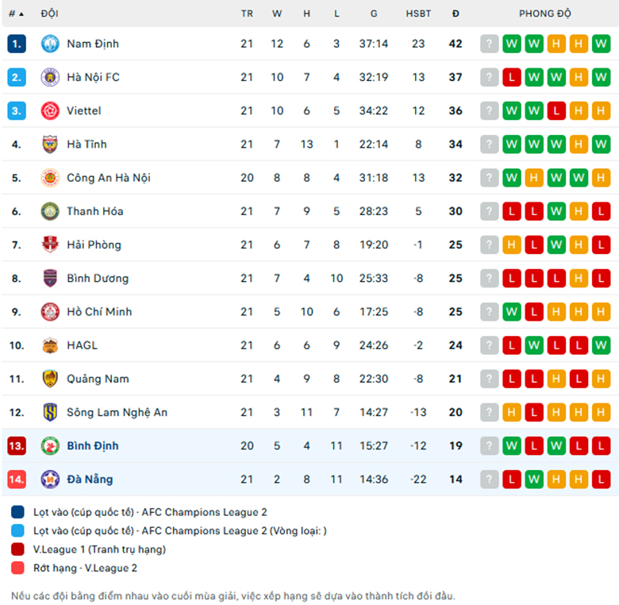Click Nam Định's upcoming match question mark
This screenshot has height=605, width=619.
click(x=489, y=44)
